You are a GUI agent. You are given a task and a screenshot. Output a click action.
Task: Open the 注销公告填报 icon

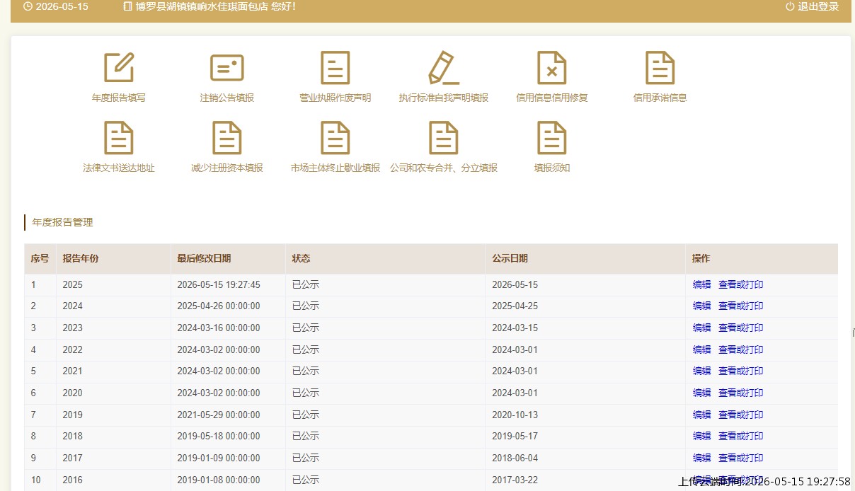(x=227, y=68)
